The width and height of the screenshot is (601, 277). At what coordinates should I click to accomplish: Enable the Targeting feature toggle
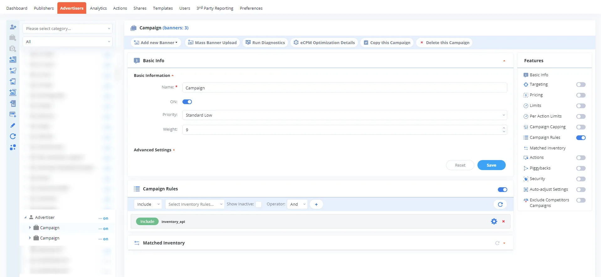point(581,84)
